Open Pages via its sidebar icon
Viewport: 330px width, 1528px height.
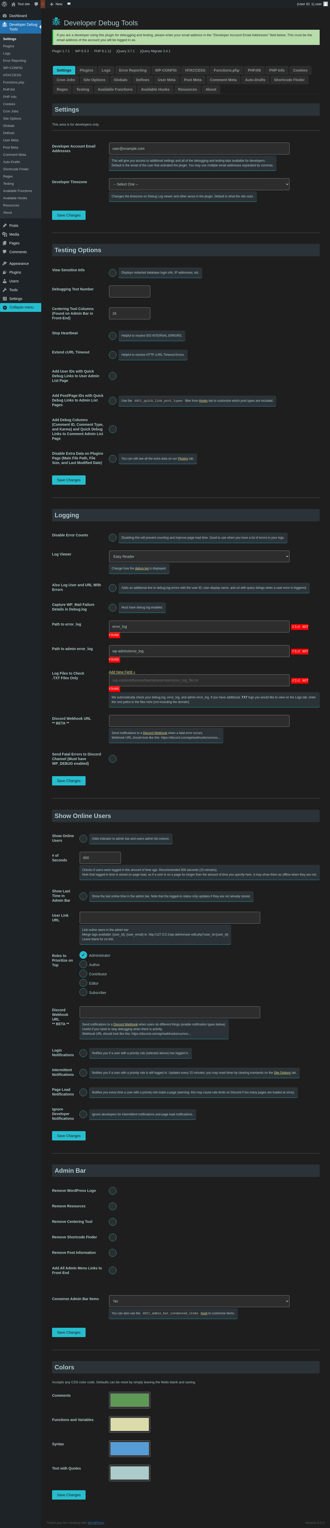click(5, 243)
